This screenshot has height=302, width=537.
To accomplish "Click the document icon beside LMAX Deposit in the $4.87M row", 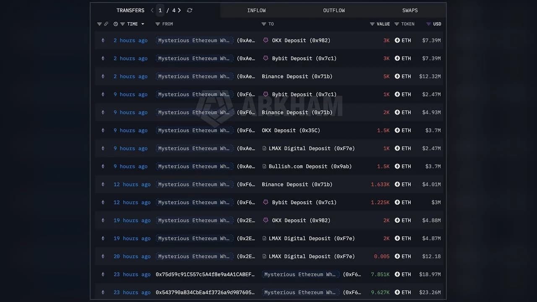I will 264,238.
